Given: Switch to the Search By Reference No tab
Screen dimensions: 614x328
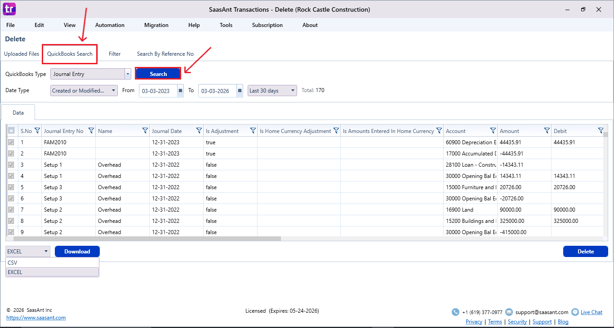Looking at the screenshot, I should tap(165, 54).
